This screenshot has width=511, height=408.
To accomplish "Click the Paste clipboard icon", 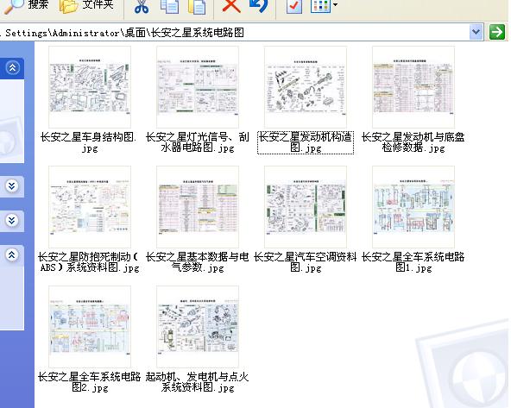I will [197, 7].
